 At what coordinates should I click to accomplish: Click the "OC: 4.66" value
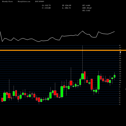point(86,6)
